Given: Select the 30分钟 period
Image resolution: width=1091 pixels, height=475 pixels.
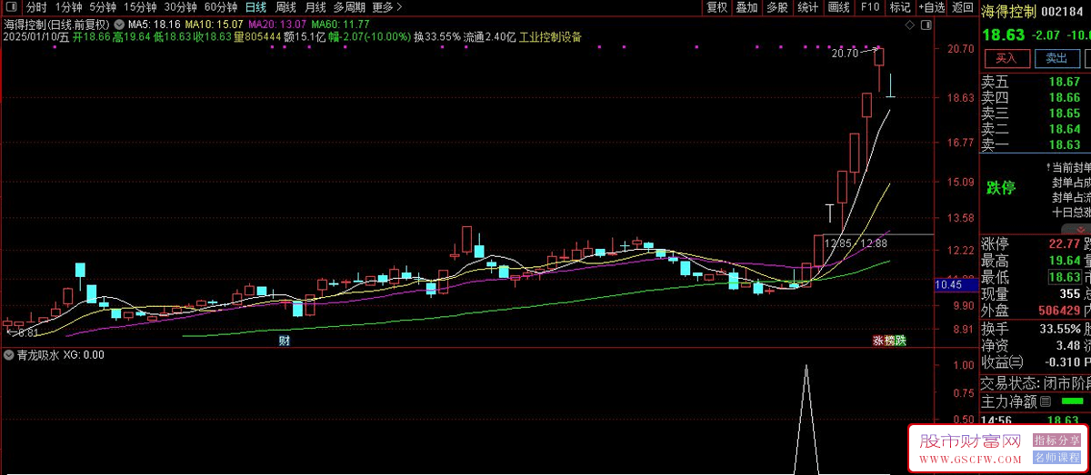Looking at the screenshot, I should pyautogui.click(x=180, y=7).
